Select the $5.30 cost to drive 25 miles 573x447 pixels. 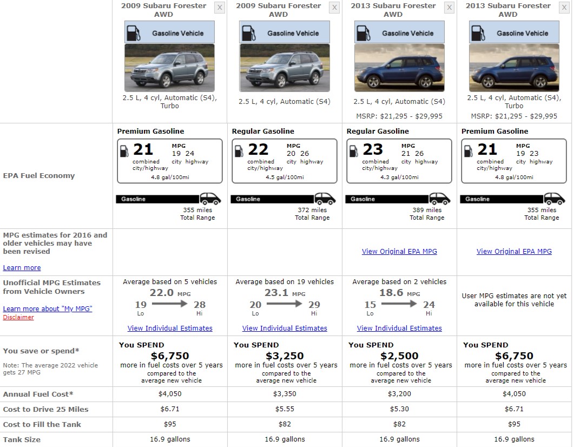[x=399, y=409]
